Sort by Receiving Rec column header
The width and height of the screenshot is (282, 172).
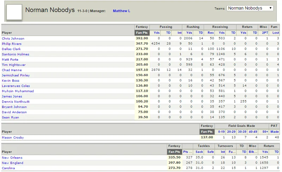[210, 33]
